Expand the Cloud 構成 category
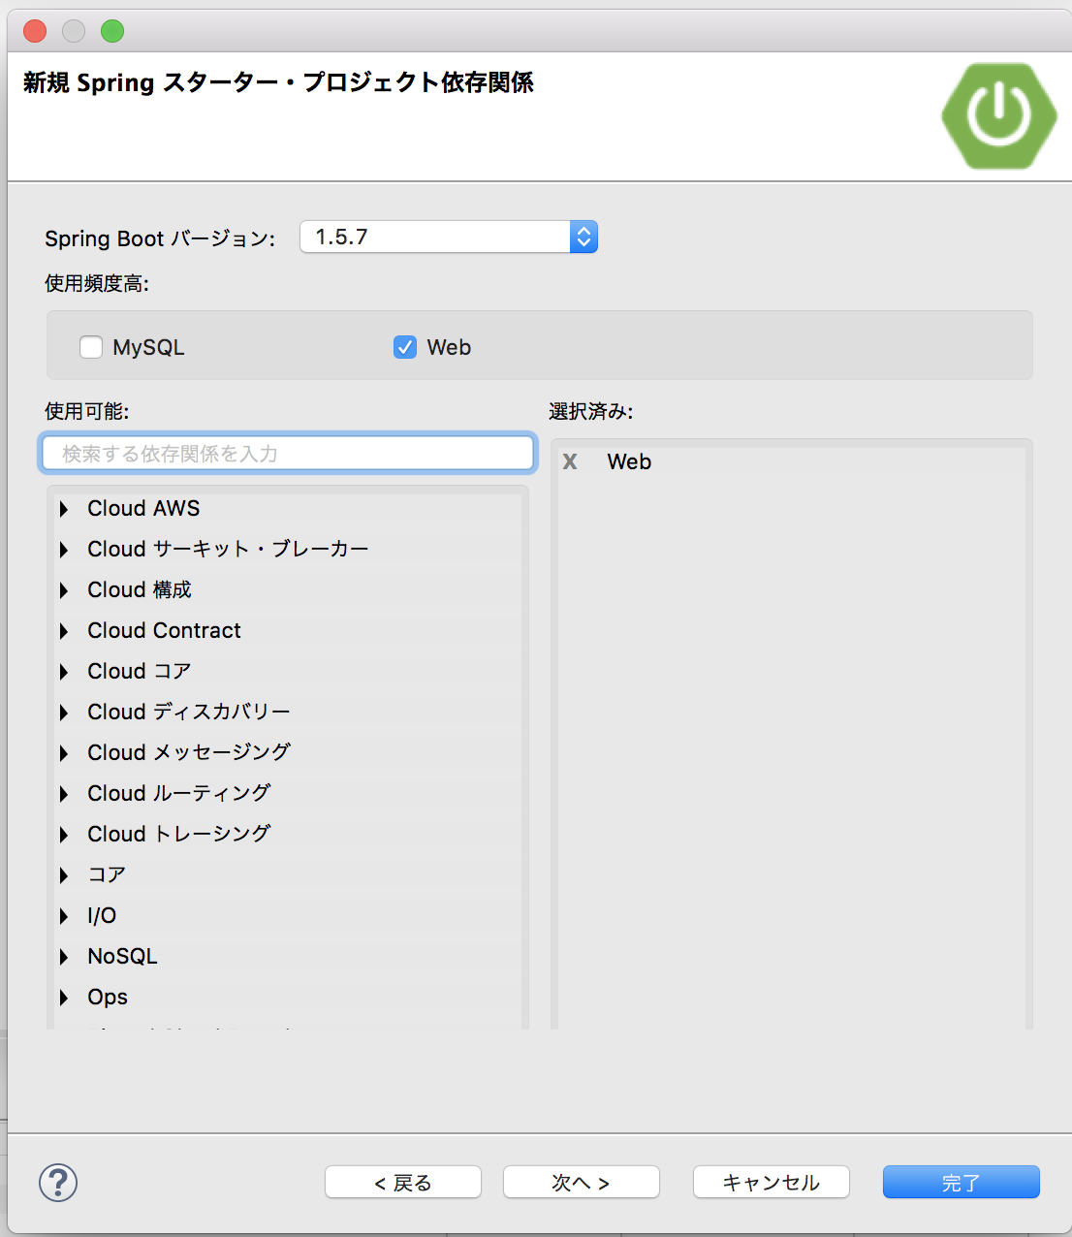 [64, 590]
